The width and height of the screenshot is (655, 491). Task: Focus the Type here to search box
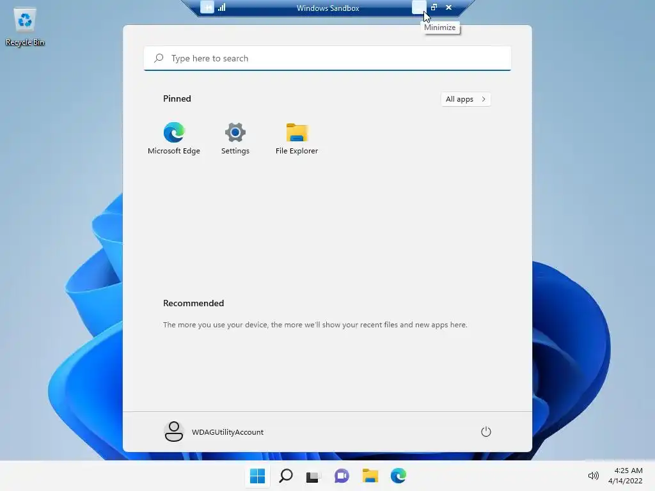click(327, 58)
